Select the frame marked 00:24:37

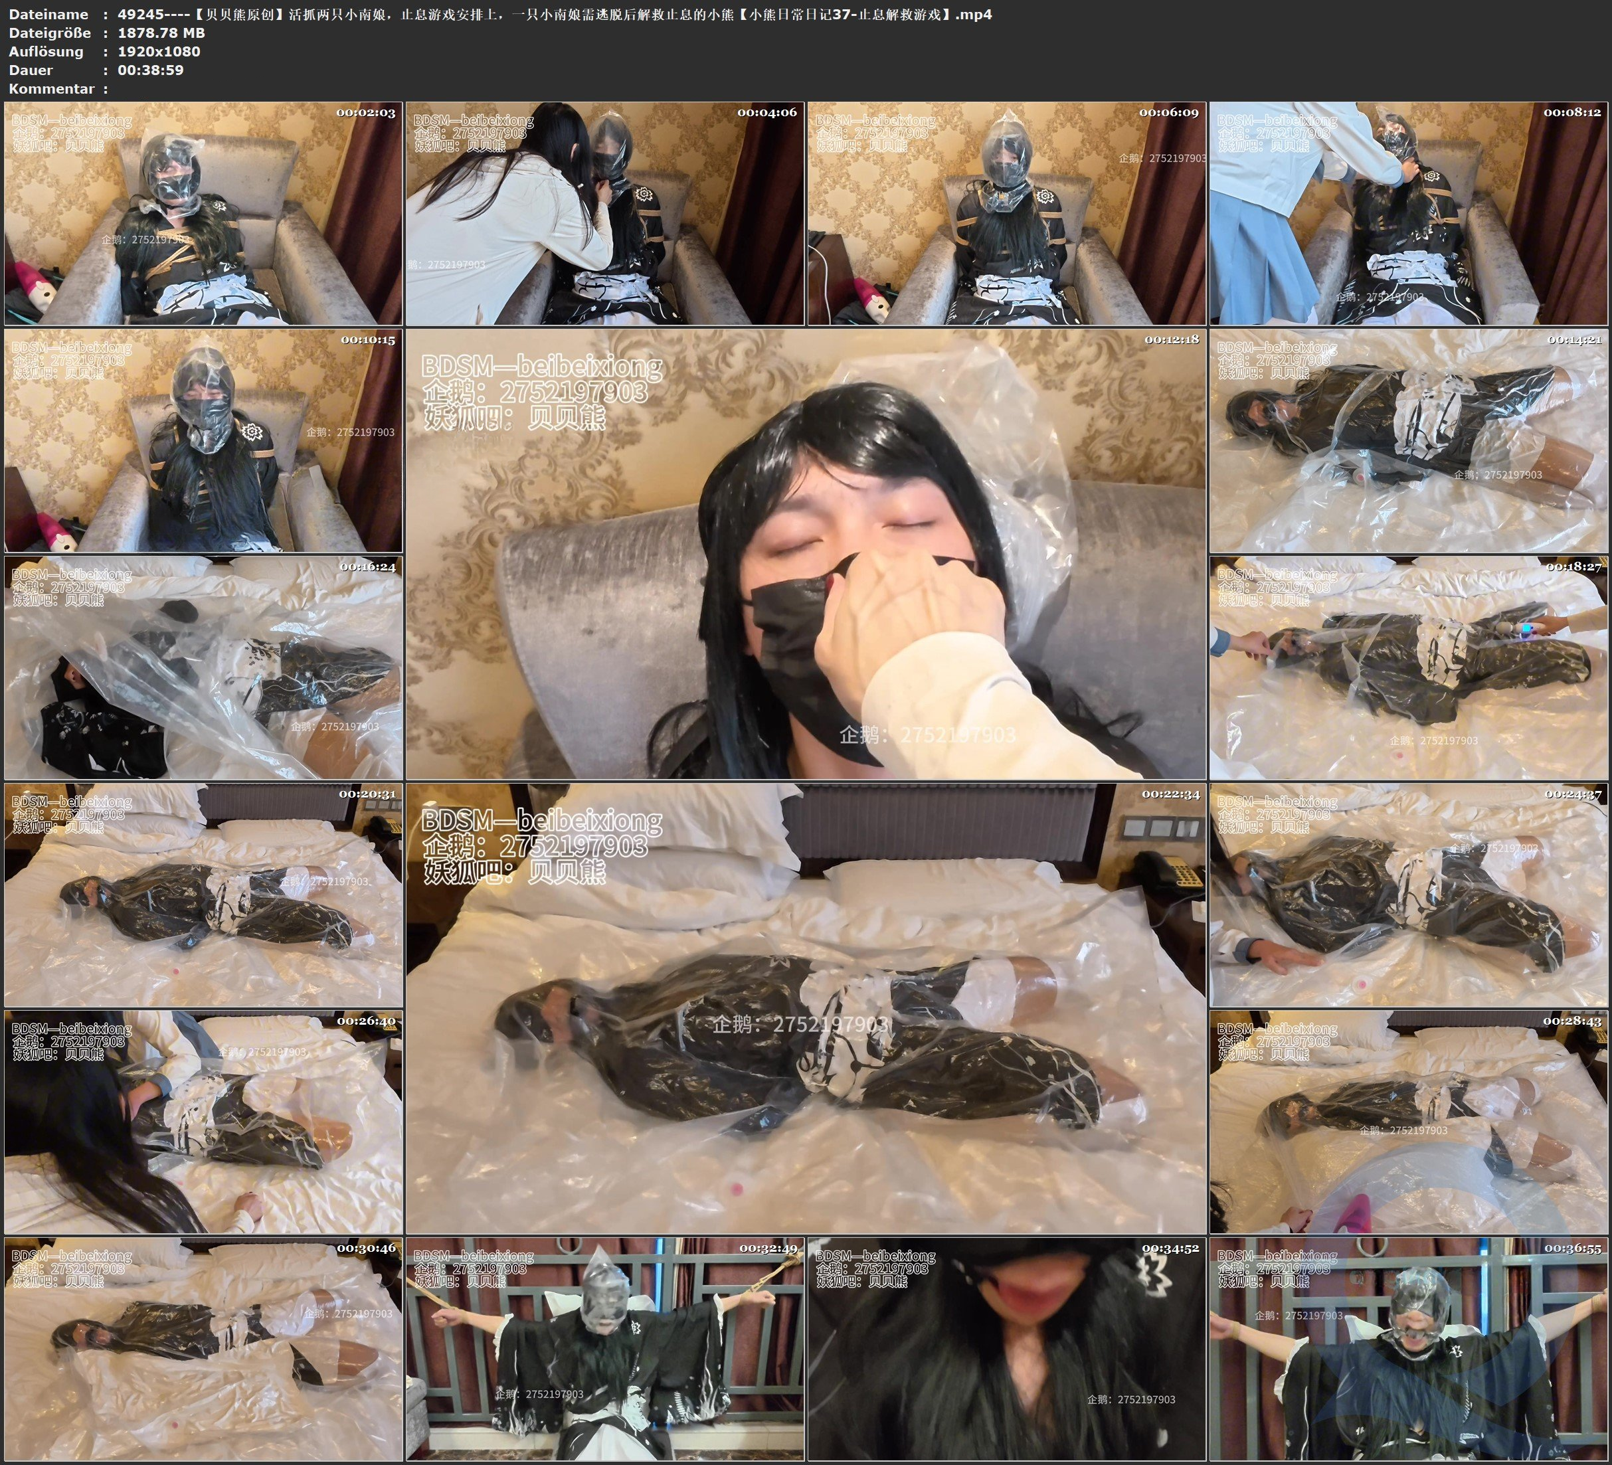pyautogui.click(x=1408, y=895)
